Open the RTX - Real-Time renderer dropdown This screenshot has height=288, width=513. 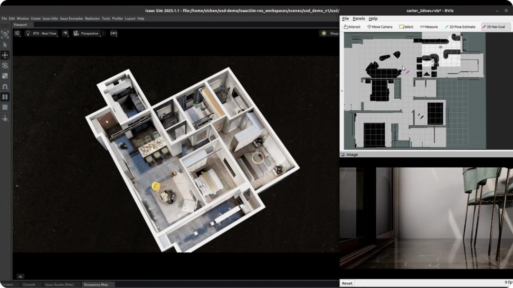click(x=41, y=33)
